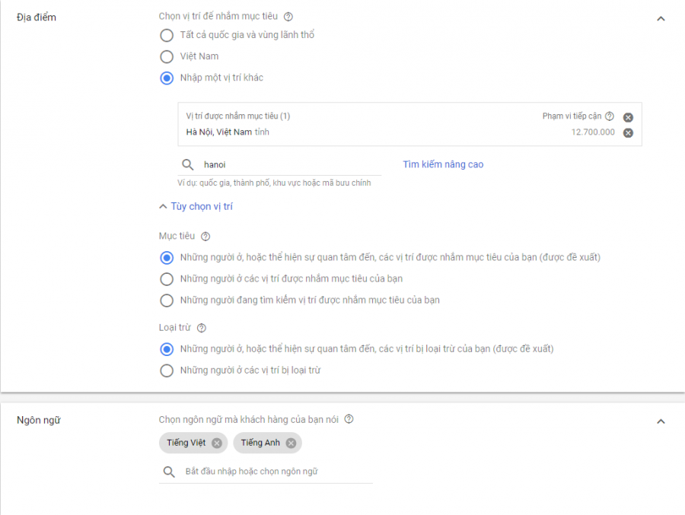Click the help icon next to 'Loại trừ'
685x515 pixels.
pos(201,328)
